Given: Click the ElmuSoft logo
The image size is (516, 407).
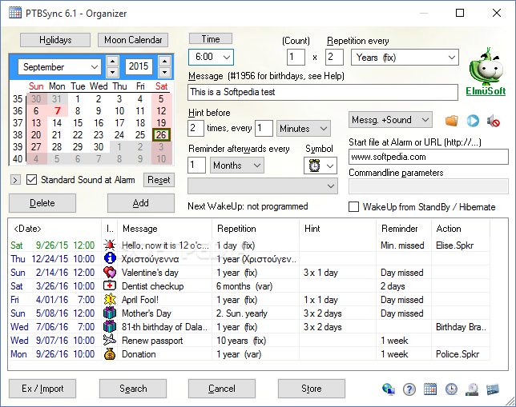Looking at the screenshot, I should [486, 72].
